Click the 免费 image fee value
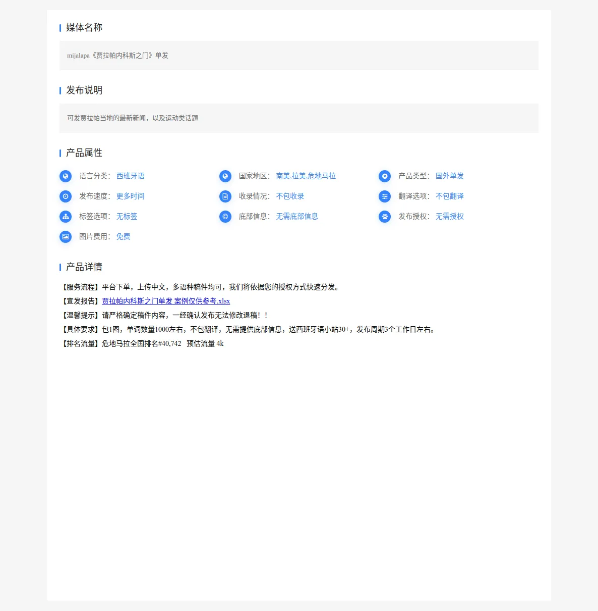Screen dimensions: 598x611 [124, 237]
